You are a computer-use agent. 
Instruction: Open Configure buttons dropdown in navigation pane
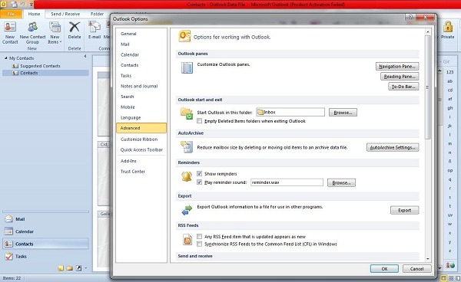click(x=86, y=268)
